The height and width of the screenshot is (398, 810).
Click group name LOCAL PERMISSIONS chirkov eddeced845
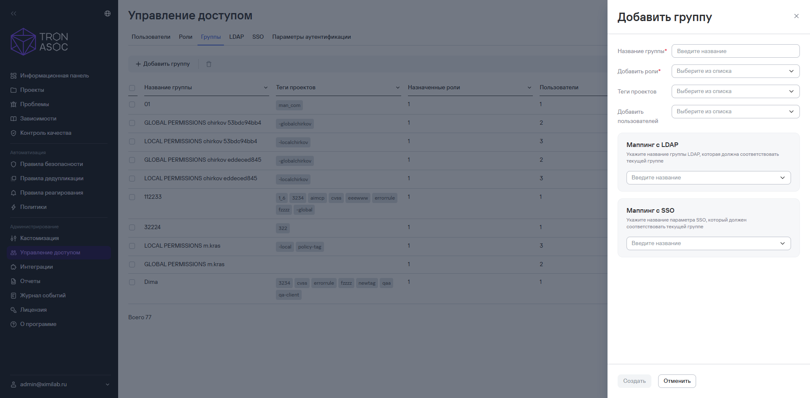201,179
